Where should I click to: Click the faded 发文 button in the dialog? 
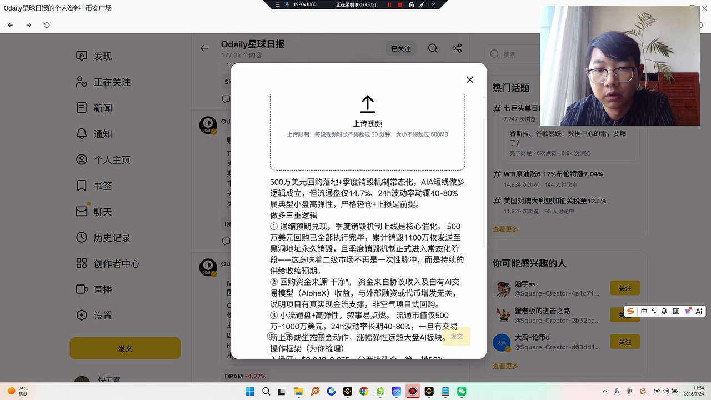coord(457,337)
